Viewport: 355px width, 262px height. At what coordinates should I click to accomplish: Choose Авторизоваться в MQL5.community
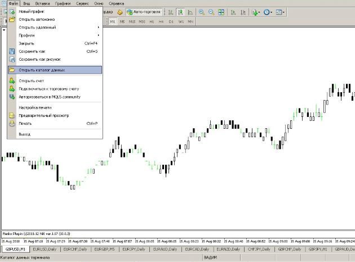coord(50,97)
